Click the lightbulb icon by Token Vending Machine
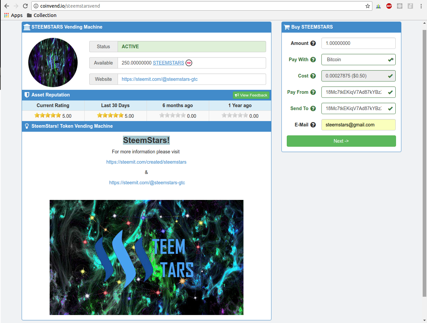Screen dimensions: 427x323 point(27,126)
